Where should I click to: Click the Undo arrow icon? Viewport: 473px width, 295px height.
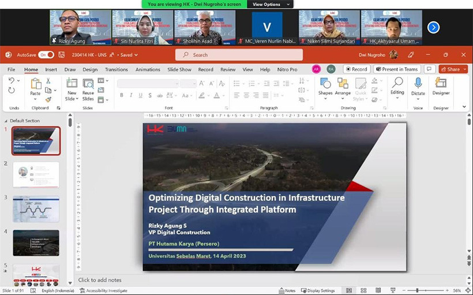click(12, 80)
